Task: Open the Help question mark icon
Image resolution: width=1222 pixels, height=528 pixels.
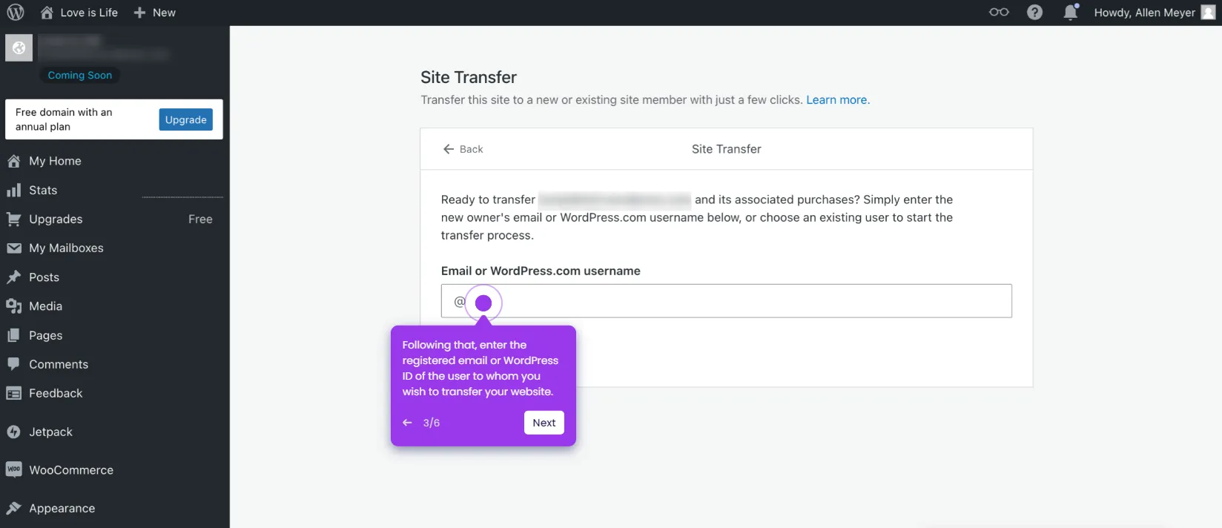Action: 1034,13
